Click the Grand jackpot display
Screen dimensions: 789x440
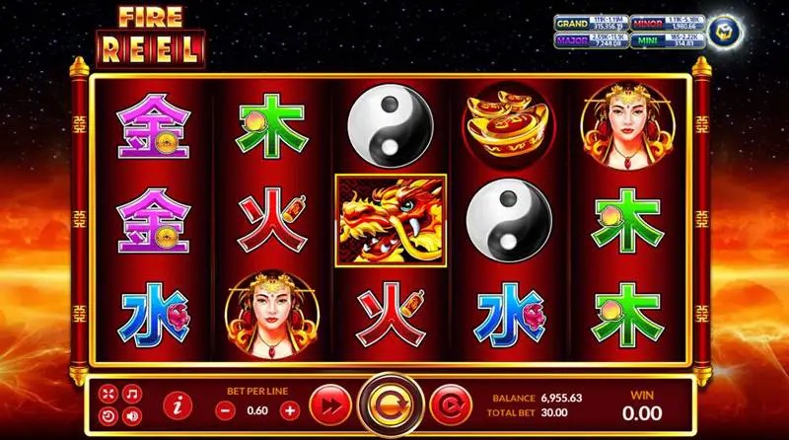click(x=591, y=23)
